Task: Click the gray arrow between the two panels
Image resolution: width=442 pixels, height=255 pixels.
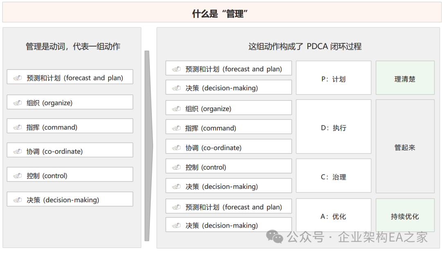Action: 148,145
